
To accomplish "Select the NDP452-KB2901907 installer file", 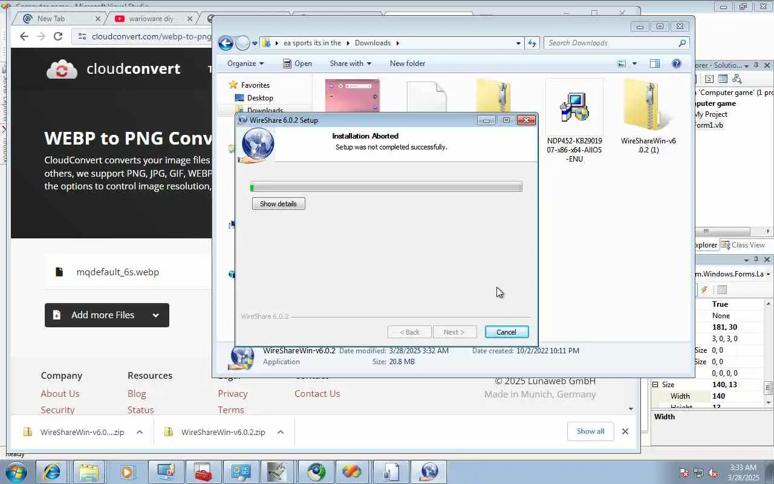I will pos(574,121).
